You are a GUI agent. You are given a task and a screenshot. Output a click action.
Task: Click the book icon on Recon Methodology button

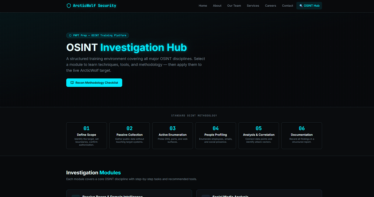coord(72,83)
